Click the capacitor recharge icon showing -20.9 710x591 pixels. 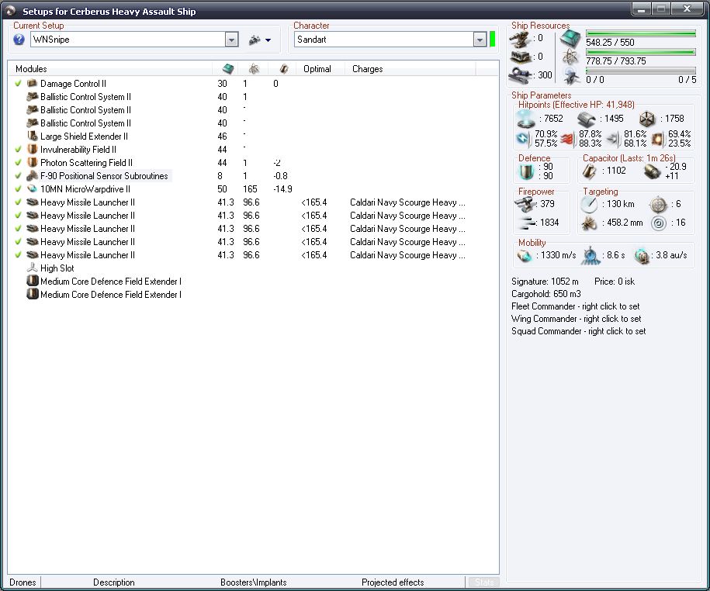tap(652, 171)
